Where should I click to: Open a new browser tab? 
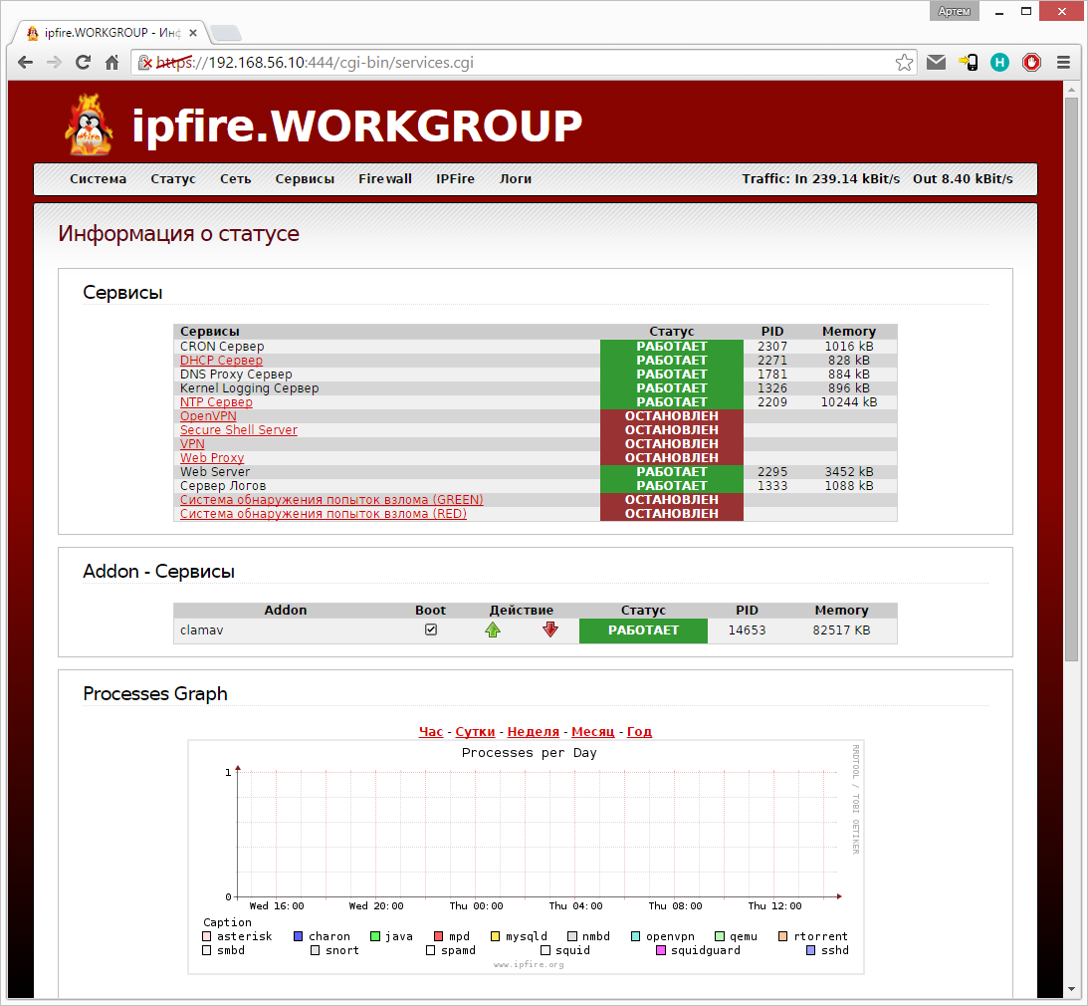226,33
